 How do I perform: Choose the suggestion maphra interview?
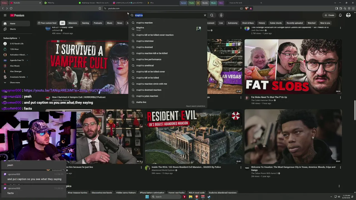[168, 41]
